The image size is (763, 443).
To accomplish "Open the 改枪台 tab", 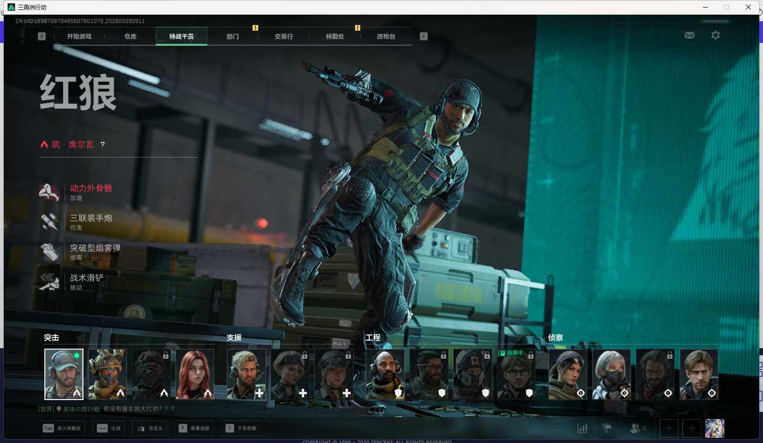I will [x=386, y=36].
